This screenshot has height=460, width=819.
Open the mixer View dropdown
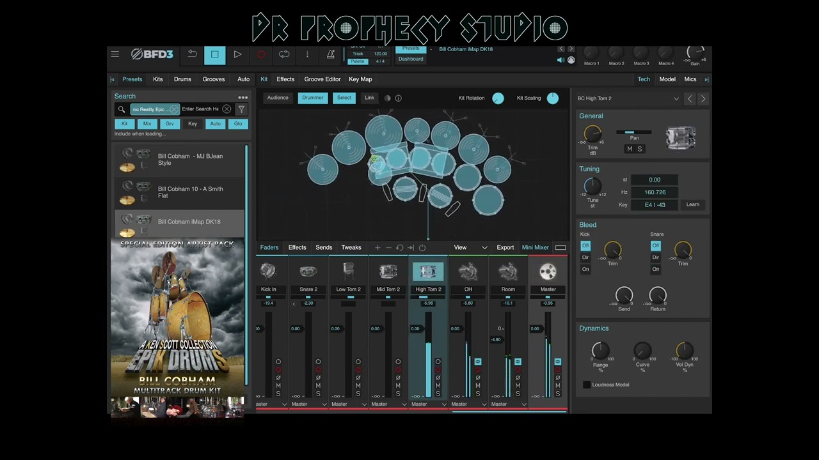(470, 247)
